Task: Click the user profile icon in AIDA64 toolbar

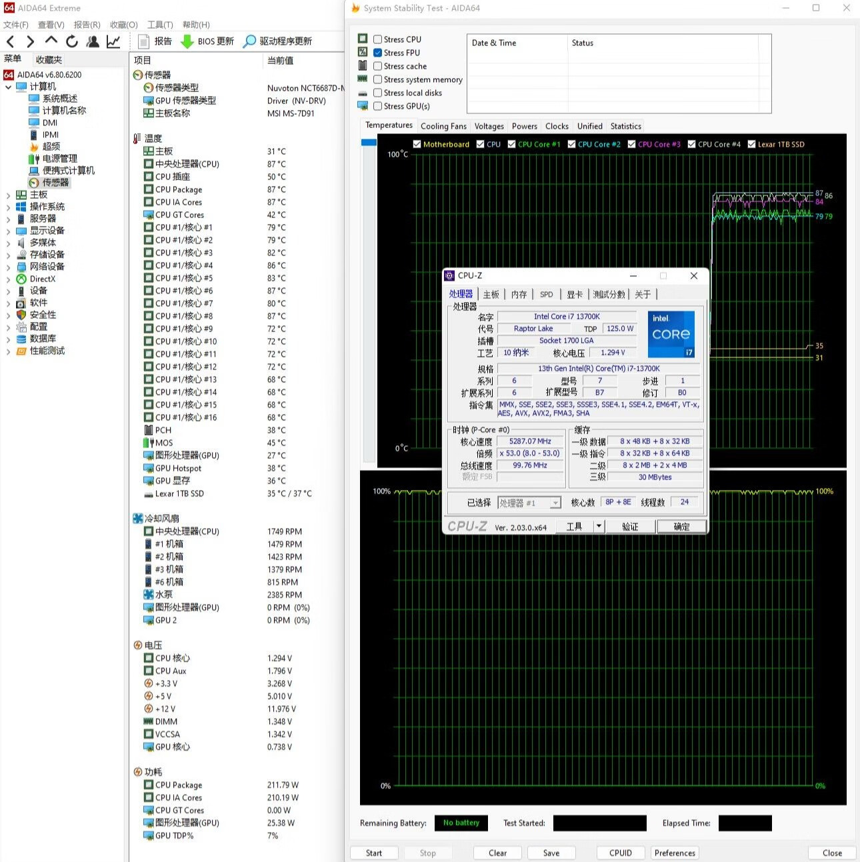Action: click(93, 41)
